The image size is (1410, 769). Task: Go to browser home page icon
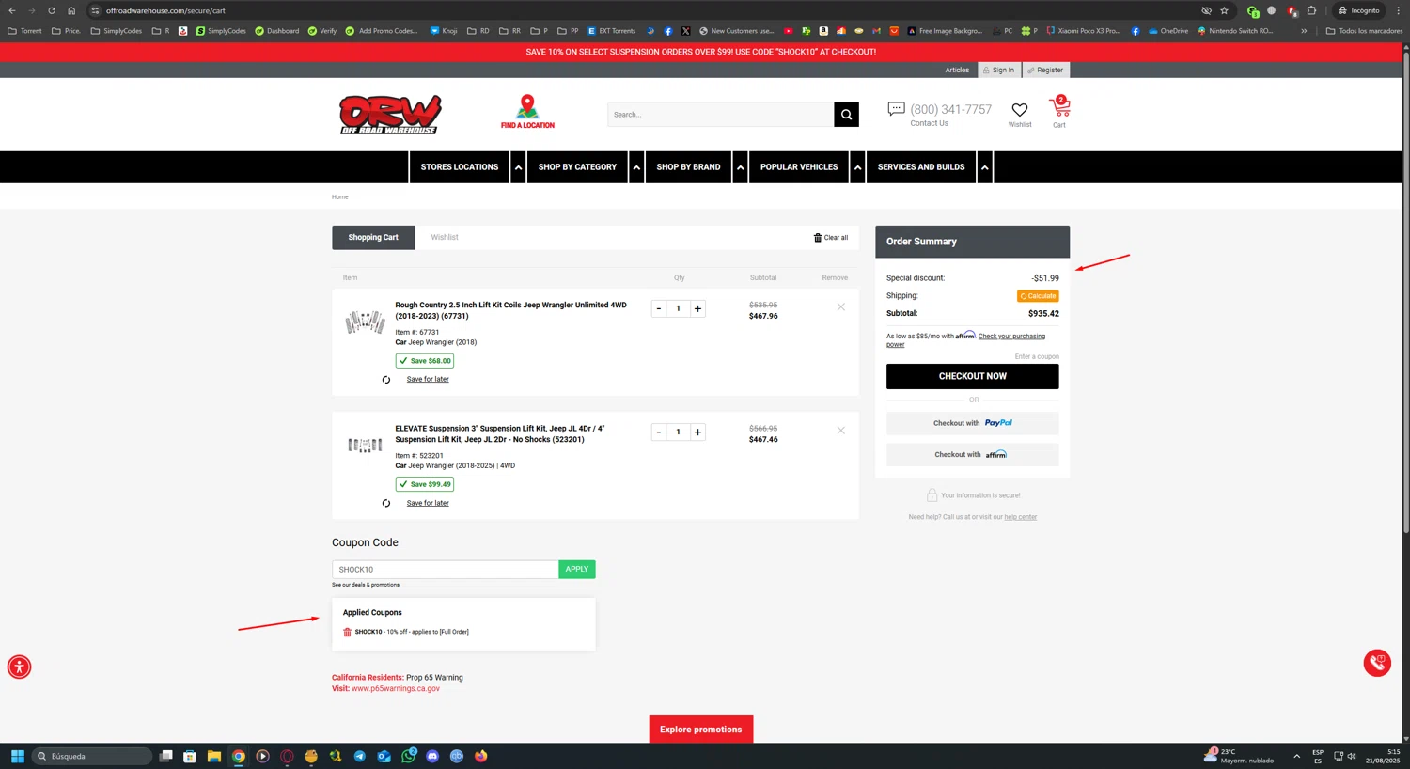pos(71,10)
